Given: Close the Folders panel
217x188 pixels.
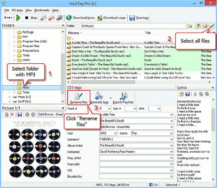Looking at the screenshot, I should click(63, 25).
